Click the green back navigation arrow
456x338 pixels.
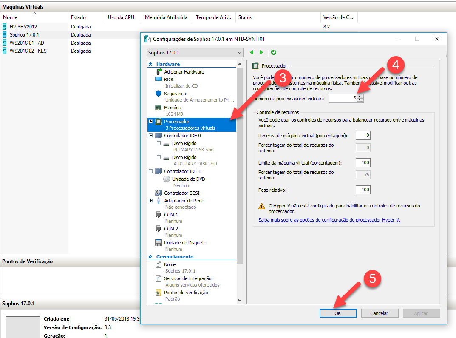click(252, 52)
